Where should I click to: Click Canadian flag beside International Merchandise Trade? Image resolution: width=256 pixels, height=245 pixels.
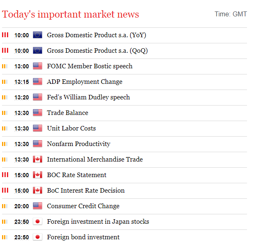tap(38, 160)
